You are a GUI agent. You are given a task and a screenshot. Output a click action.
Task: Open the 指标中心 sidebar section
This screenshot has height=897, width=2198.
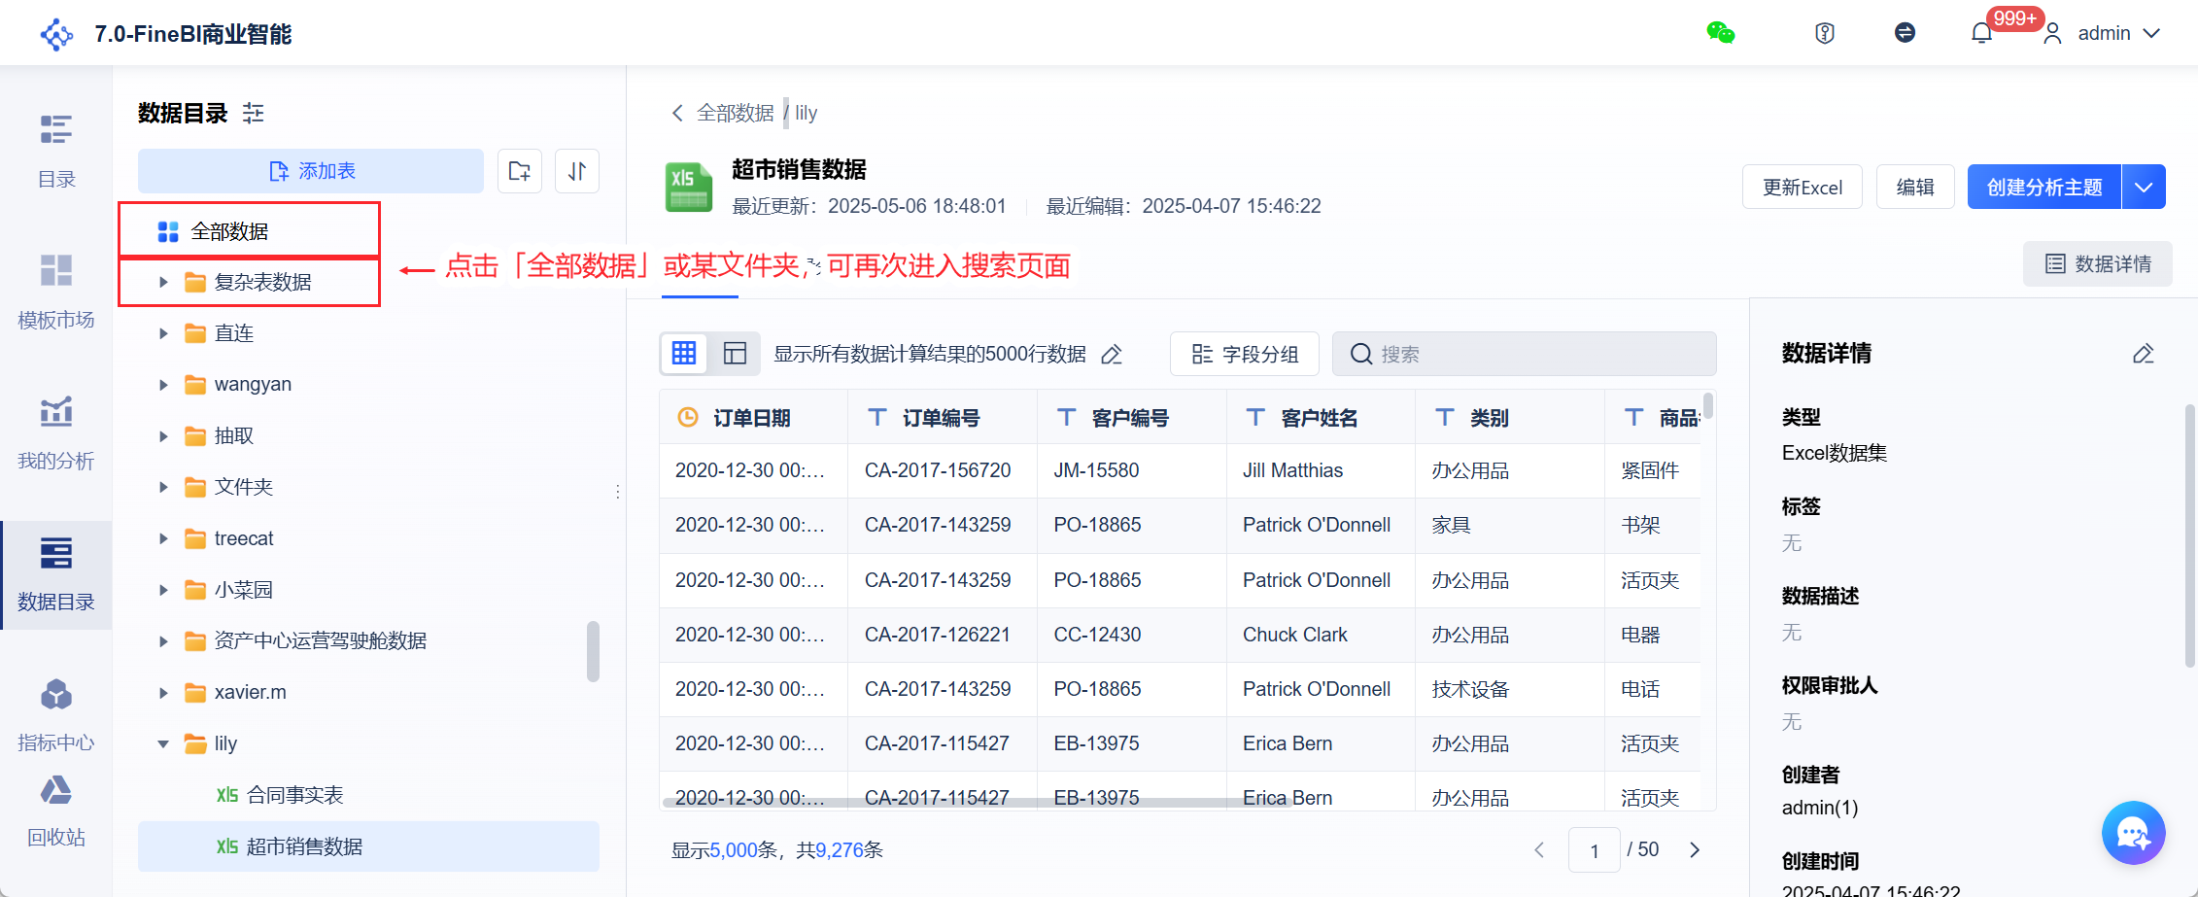click(x=56, y=714)
